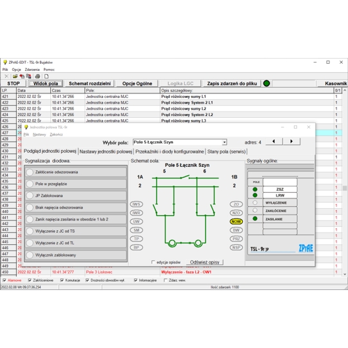
Task: Enable the edycja opisów checkbox
Action: point(153,262)
